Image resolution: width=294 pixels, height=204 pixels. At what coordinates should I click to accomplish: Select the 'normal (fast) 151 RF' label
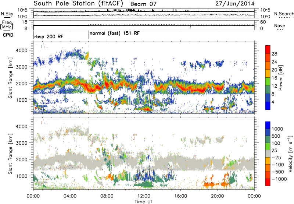click(x=115, y=34)
